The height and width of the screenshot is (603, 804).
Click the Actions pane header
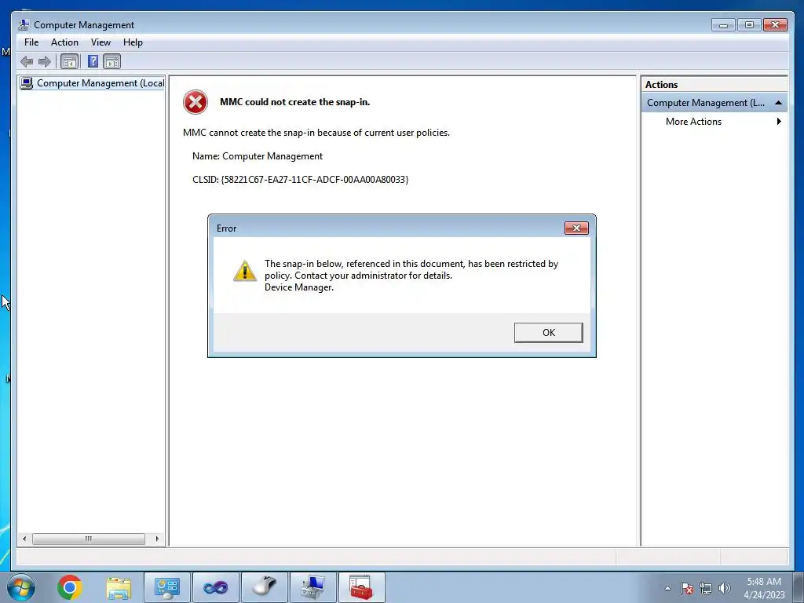(714, 85)
